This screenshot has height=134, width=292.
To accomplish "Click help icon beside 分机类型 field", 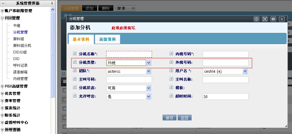I will click(75, 62).
